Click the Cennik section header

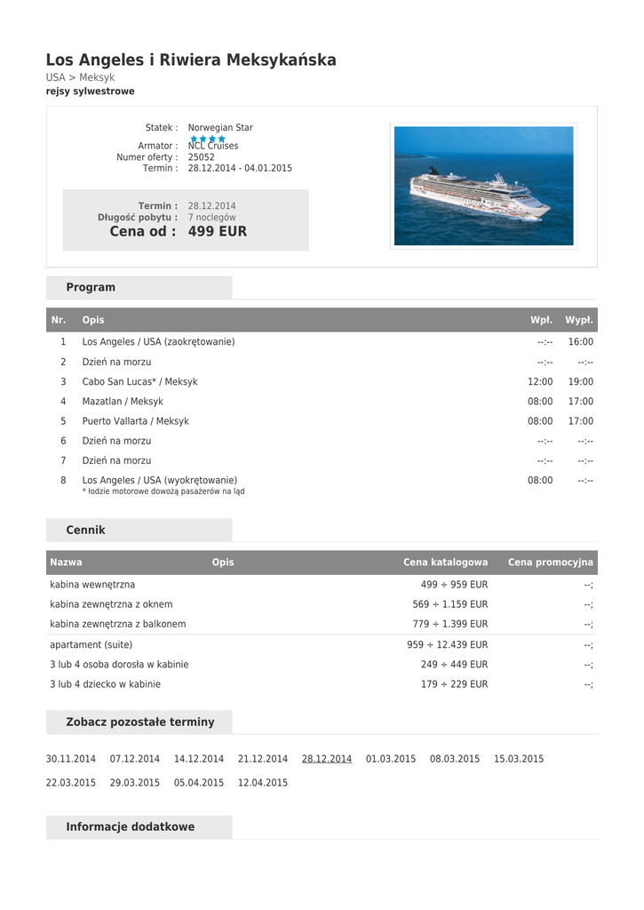pyautogui.click(x=86, y=531)
